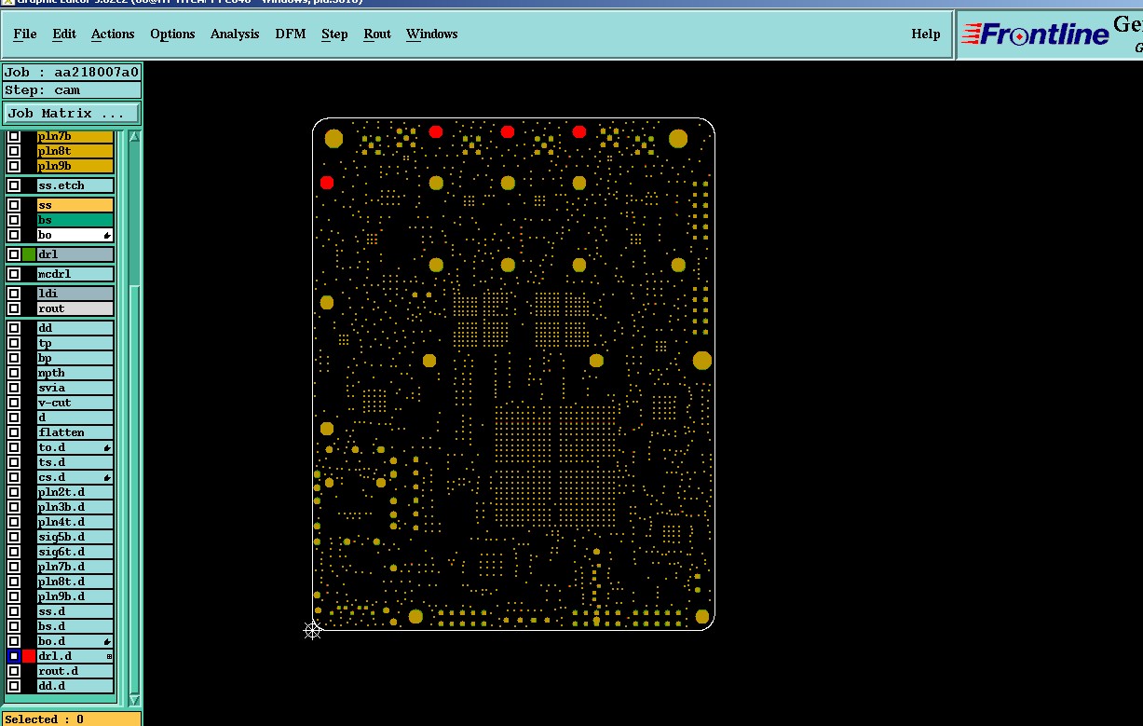Click the datum origin marker at board corner

313,631
